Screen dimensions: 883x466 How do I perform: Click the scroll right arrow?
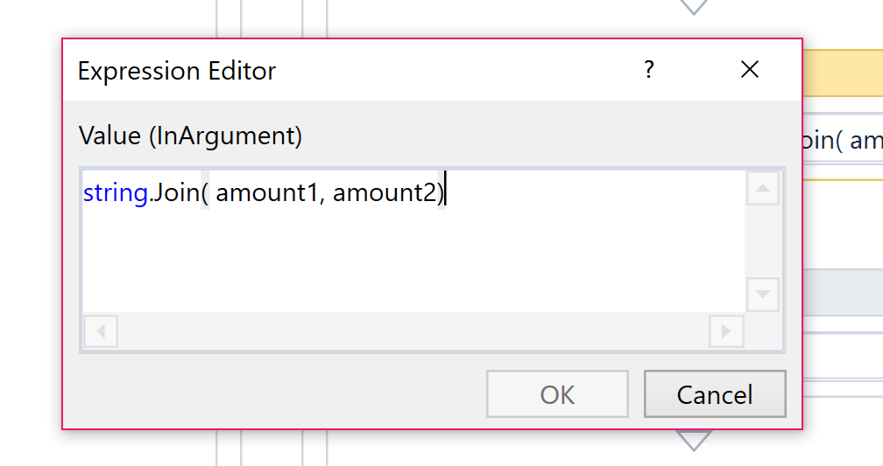726,331
